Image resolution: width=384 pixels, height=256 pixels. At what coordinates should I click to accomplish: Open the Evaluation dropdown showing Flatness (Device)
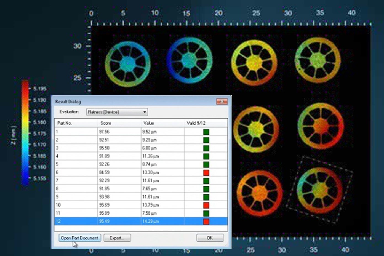(x=117, y=112)
